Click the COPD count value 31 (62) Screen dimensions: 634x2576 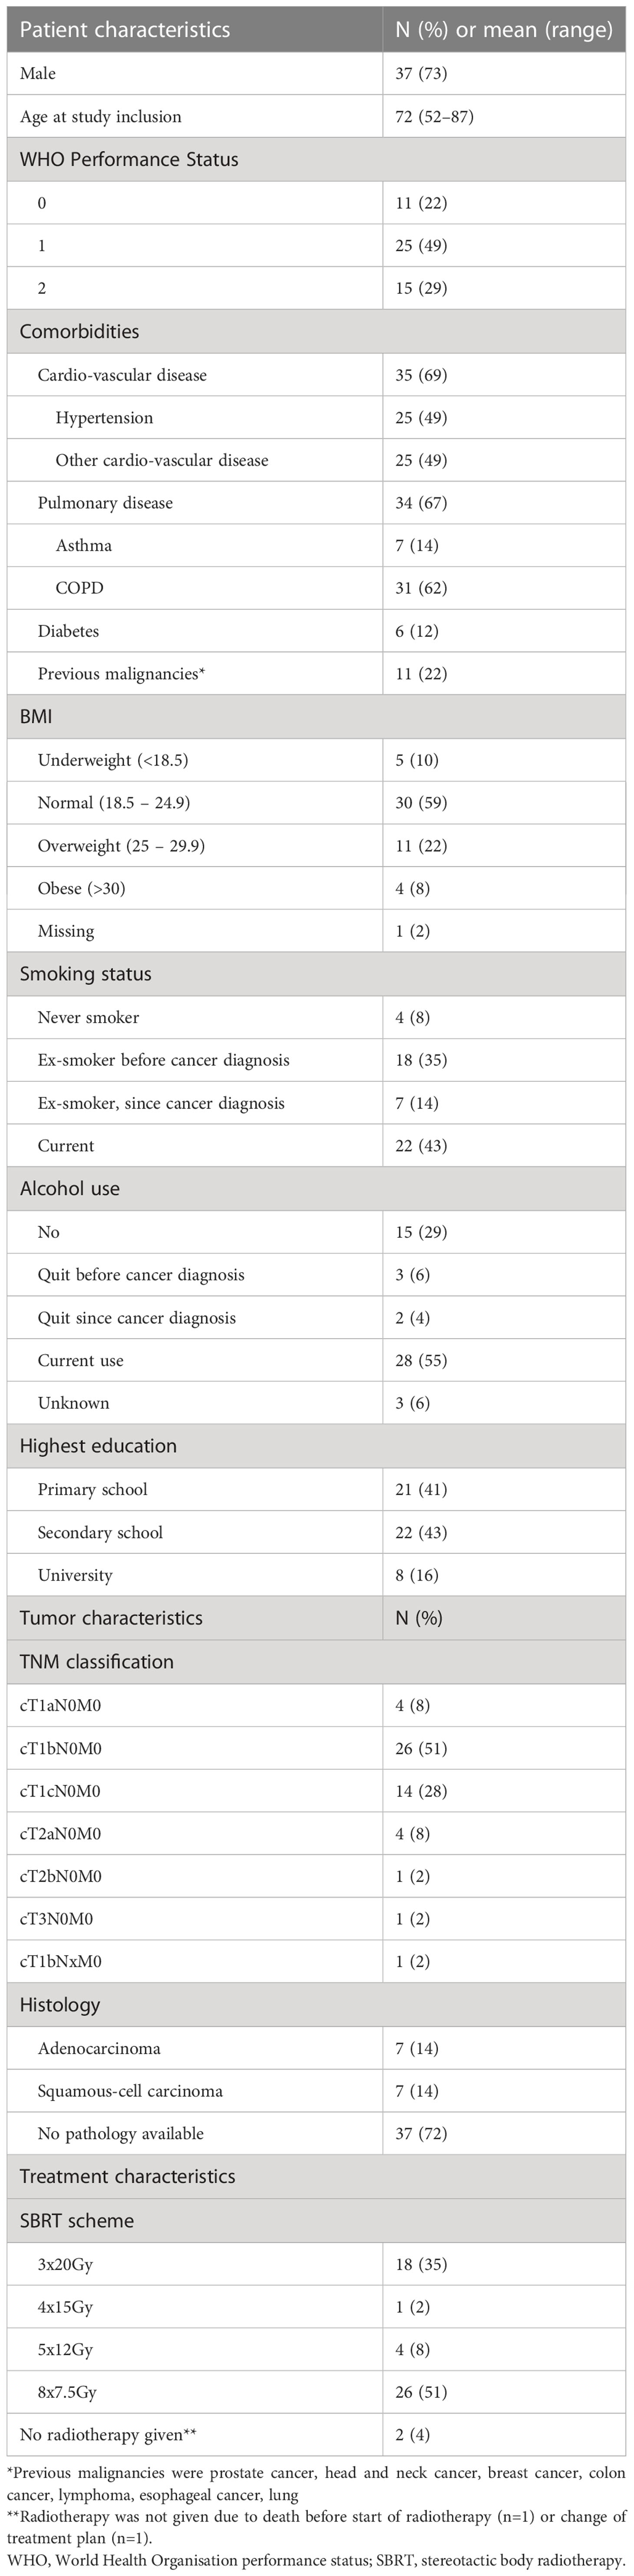421,588
